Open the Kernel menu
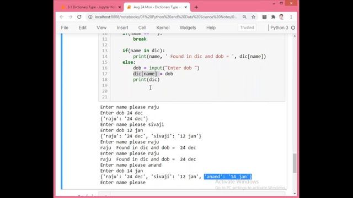The width and height of the screenshot is (353, 198). [163, 28]
